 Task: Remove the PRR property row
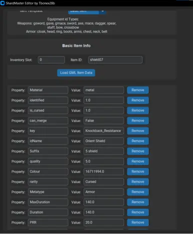coord(138,222)
